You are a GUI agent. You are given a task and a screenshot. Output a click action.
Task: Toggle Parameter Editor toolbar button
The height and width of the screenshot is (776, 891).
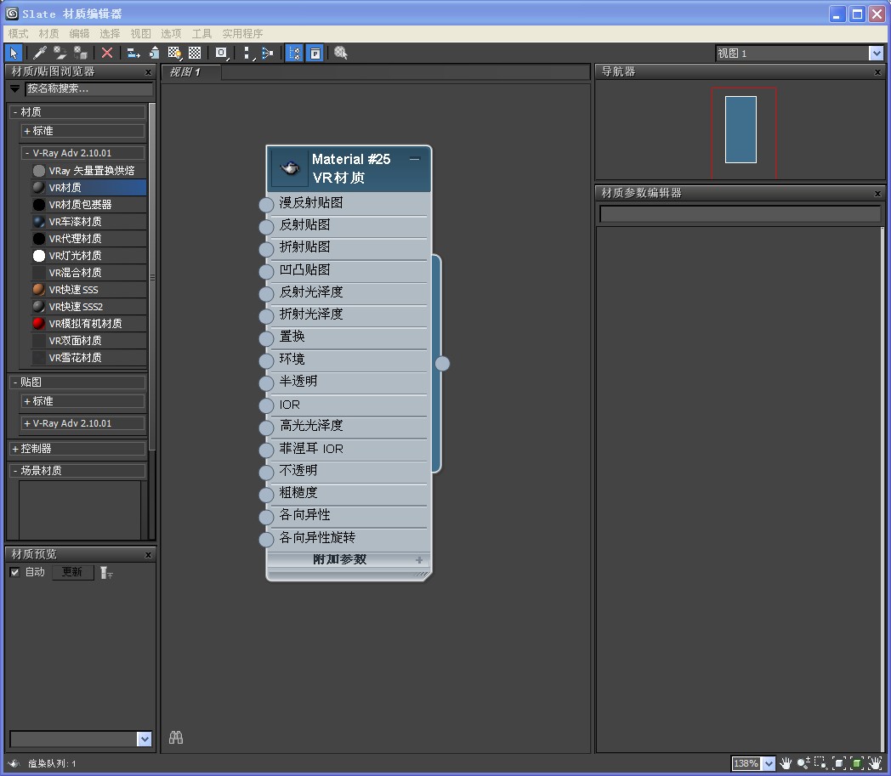(315, 53)
